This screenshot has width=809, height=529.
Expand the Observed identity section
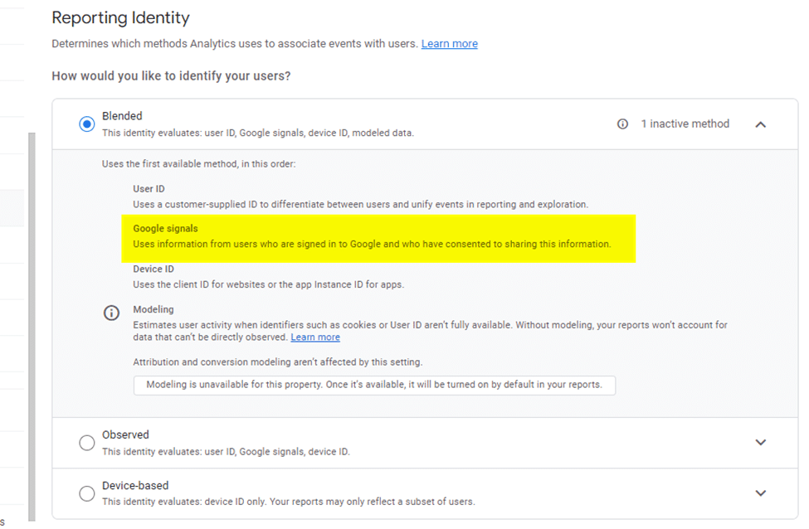[x=760, y=442]
